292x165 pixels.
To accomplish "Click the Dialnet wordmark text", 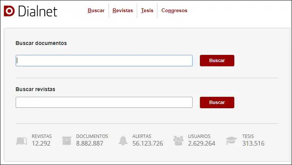I will pyautogui.click(x=38, y=11).
